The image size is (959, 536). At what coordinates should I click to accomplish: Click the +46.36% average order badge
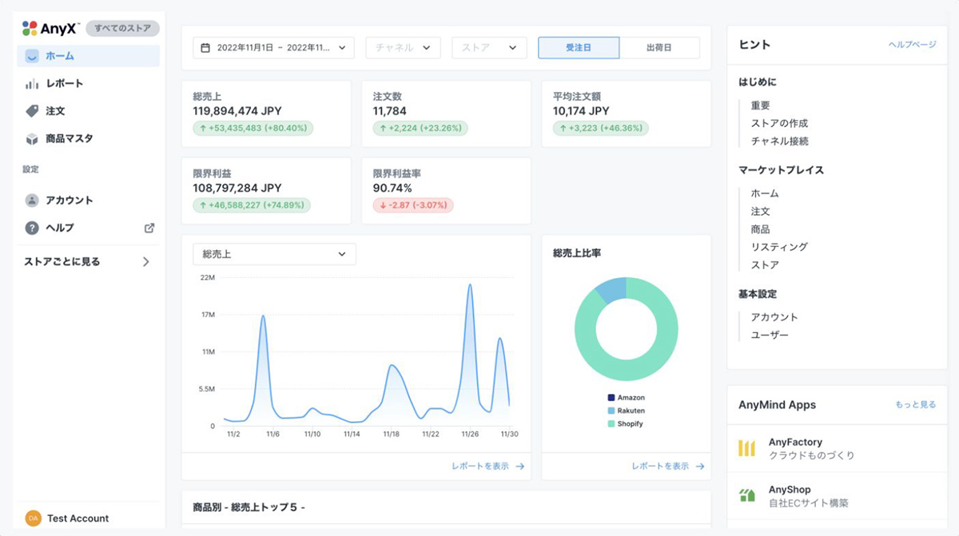[601, 128]
